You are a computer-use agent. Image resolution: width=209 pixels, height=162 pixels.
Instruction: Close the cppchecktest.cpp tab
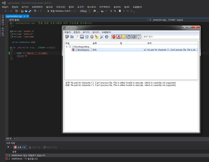pyautogui.click(x=27, y=16)
